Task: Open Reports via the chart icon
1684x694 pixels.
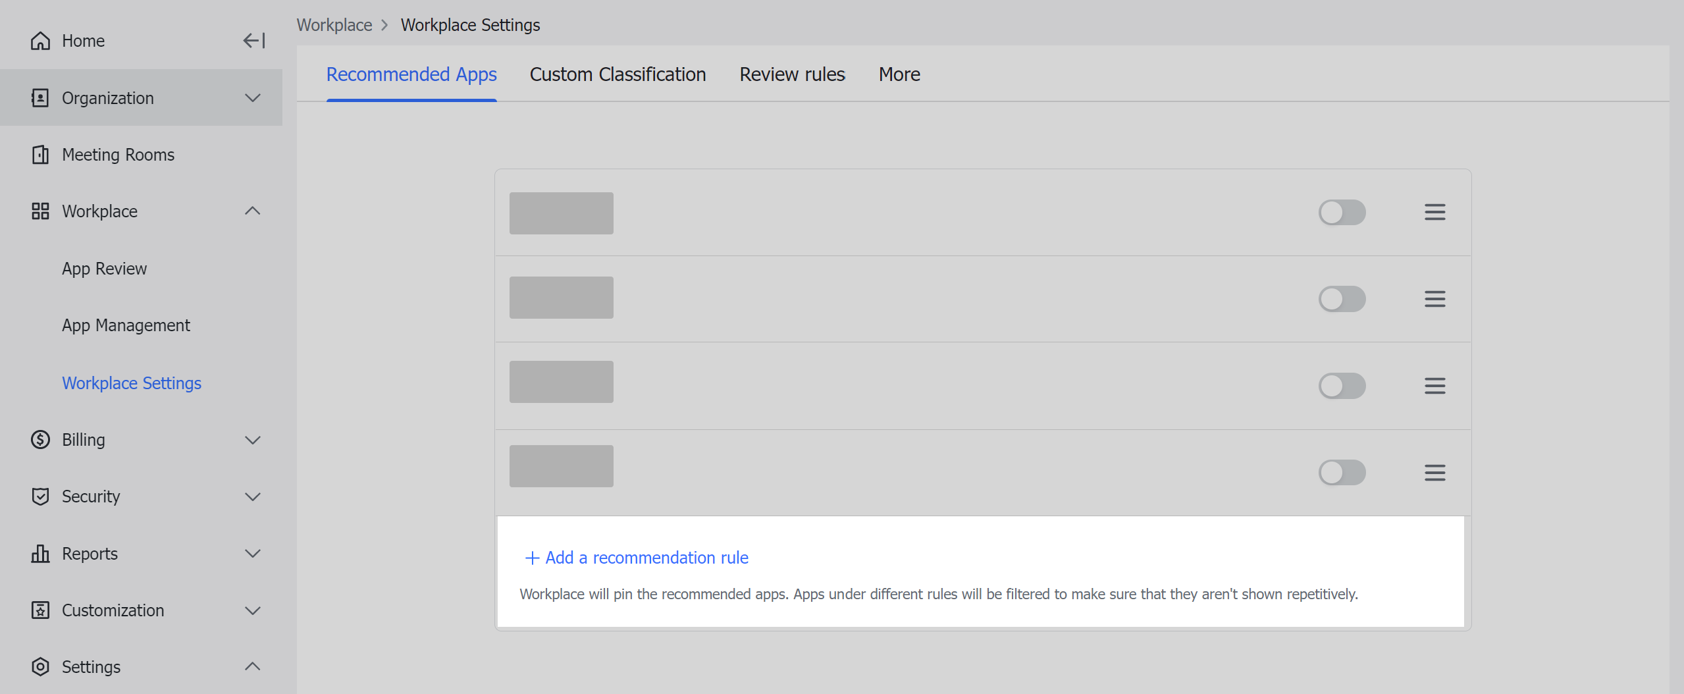Action: point(40,553)
